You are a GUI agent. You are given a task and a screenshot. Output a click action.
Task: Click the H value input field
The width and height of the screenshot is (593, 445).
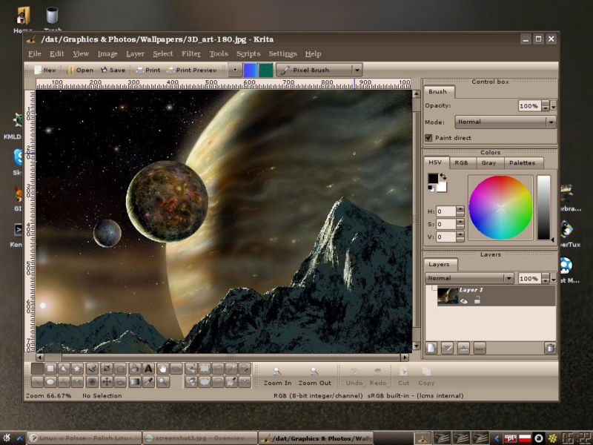pos(446,211)
